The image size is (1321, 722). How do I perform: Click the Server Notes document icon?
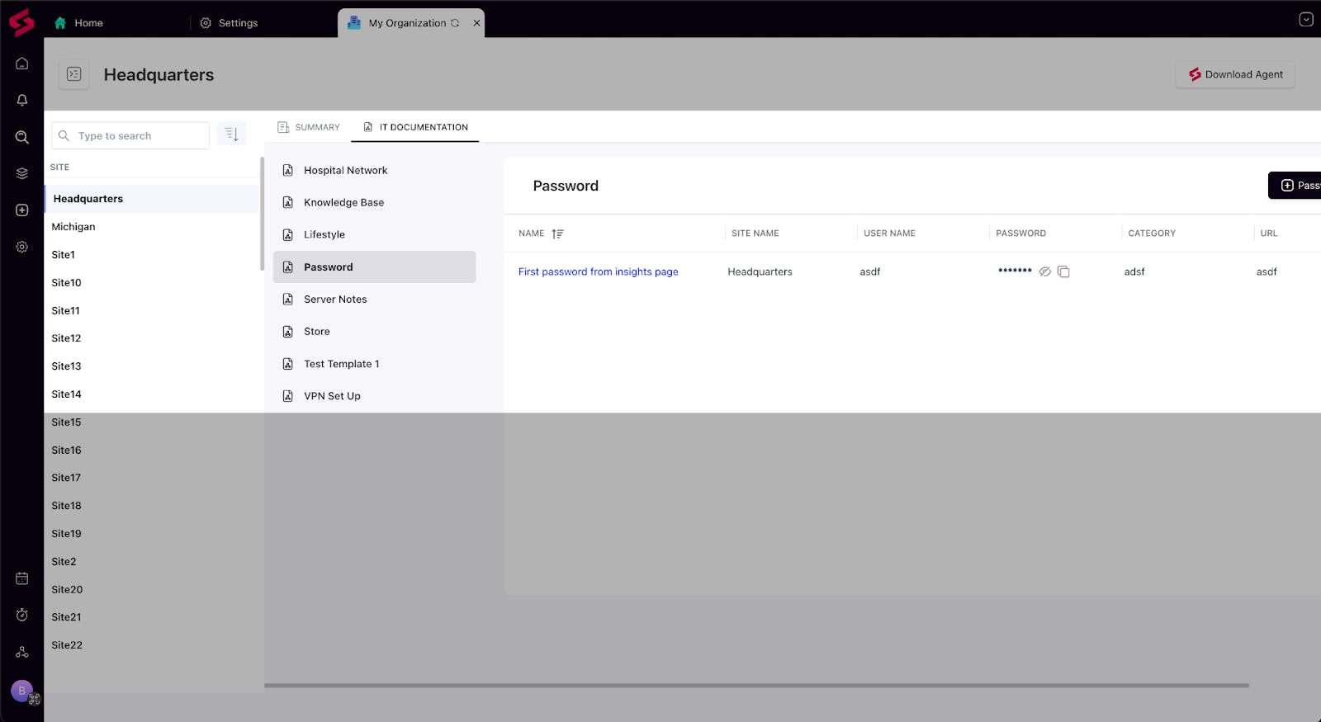pyautogui.click(x=288, y=299)
